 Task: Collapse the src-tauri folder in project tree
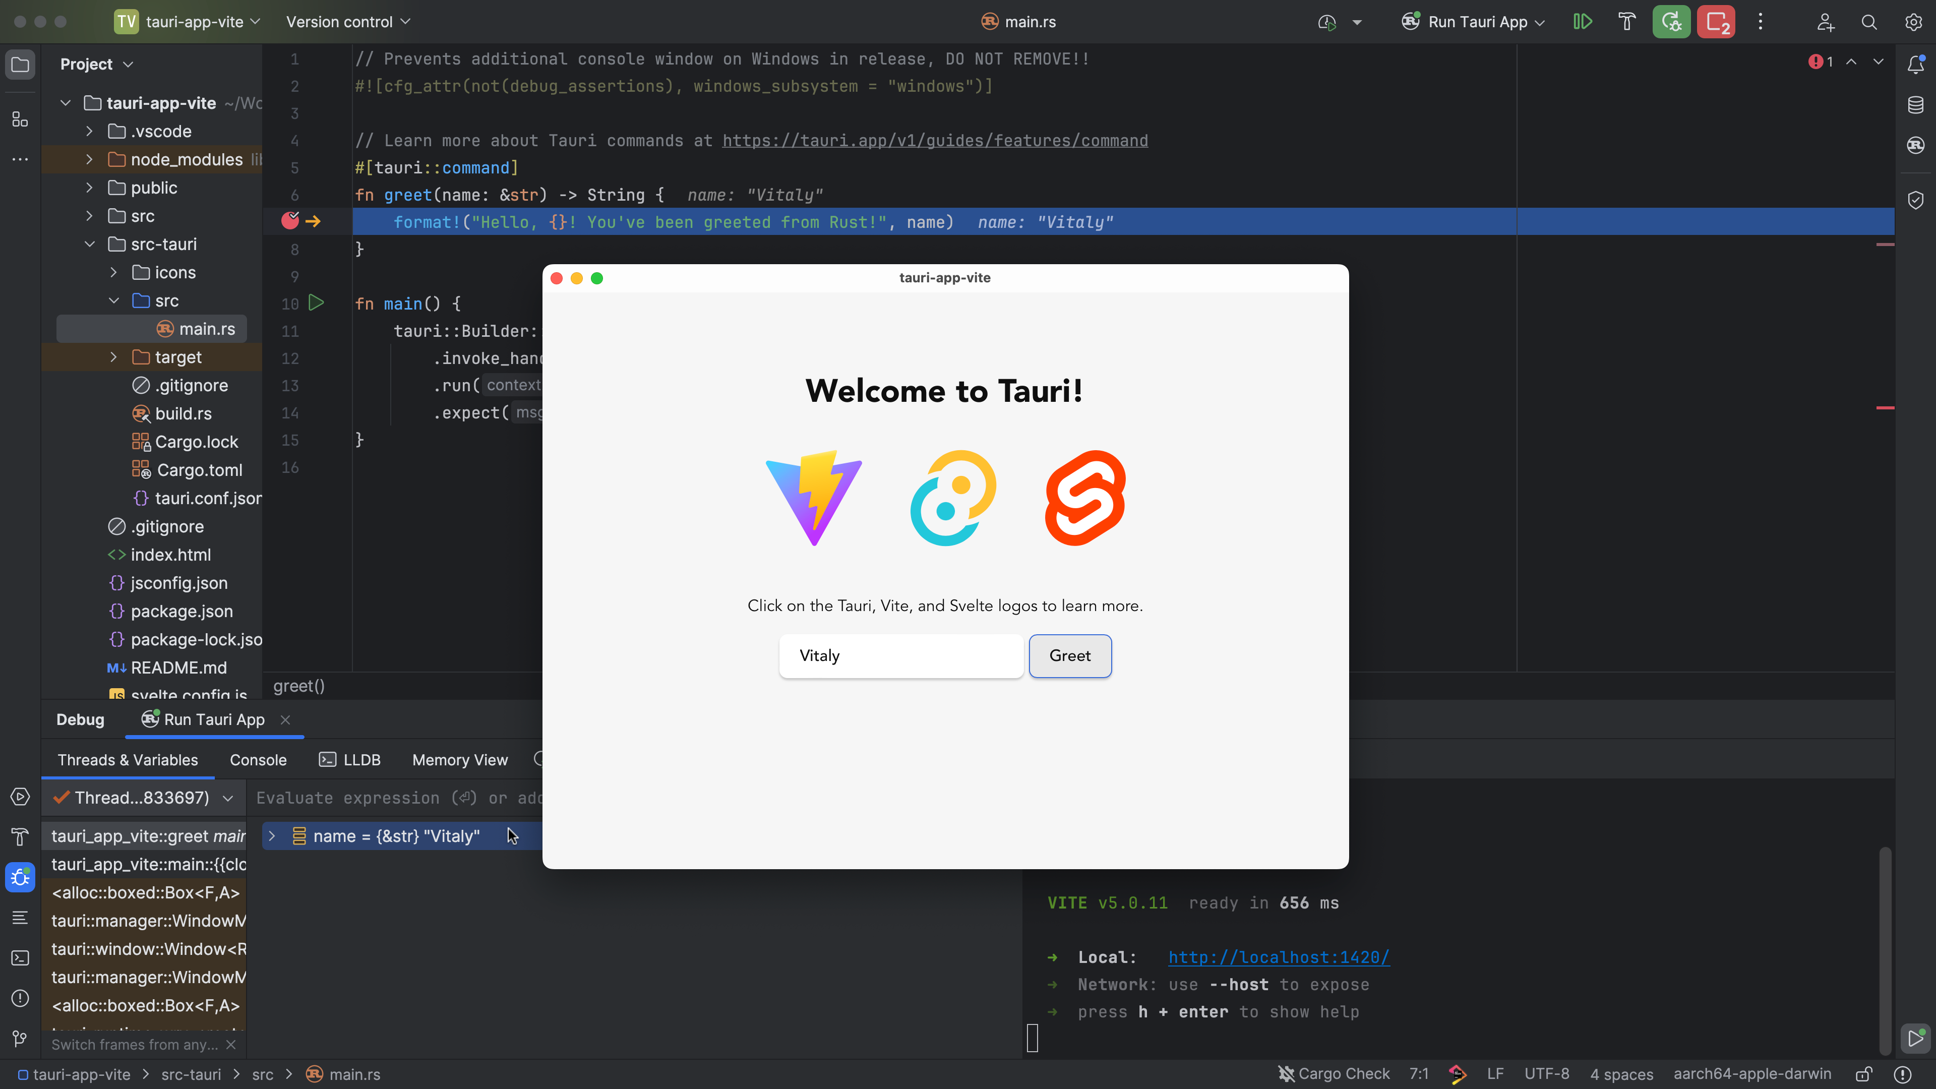click(x=90, y=244)
